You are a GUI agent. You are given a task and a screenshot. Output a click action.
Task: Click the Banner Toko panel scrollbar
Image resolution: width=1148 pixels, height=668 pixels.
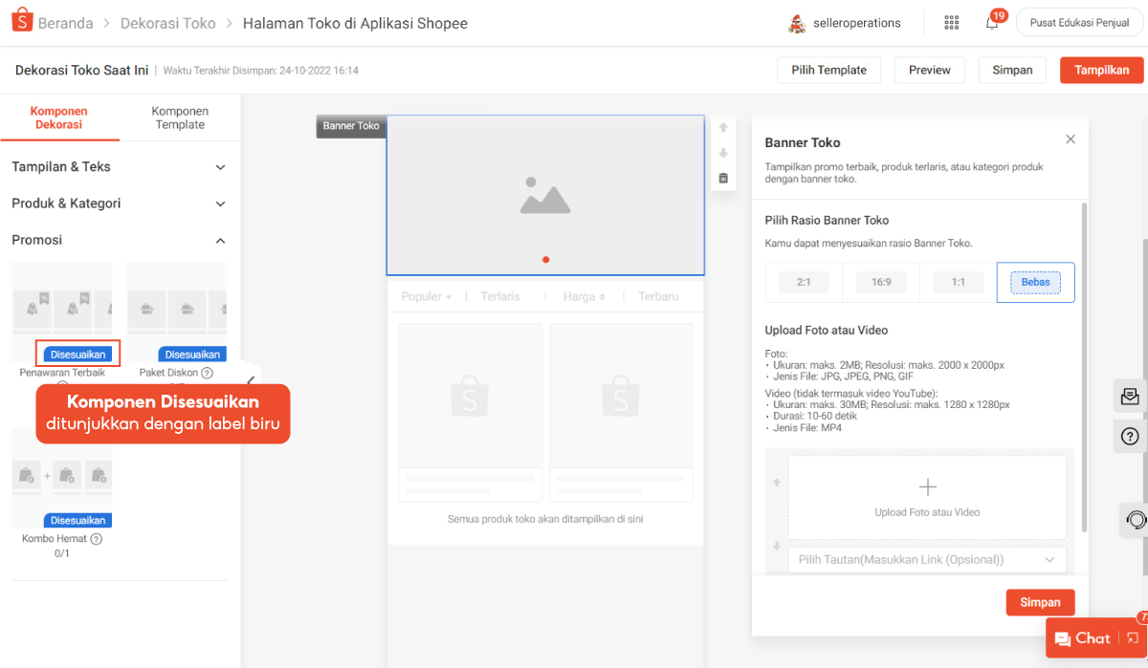pos(1084,363)
